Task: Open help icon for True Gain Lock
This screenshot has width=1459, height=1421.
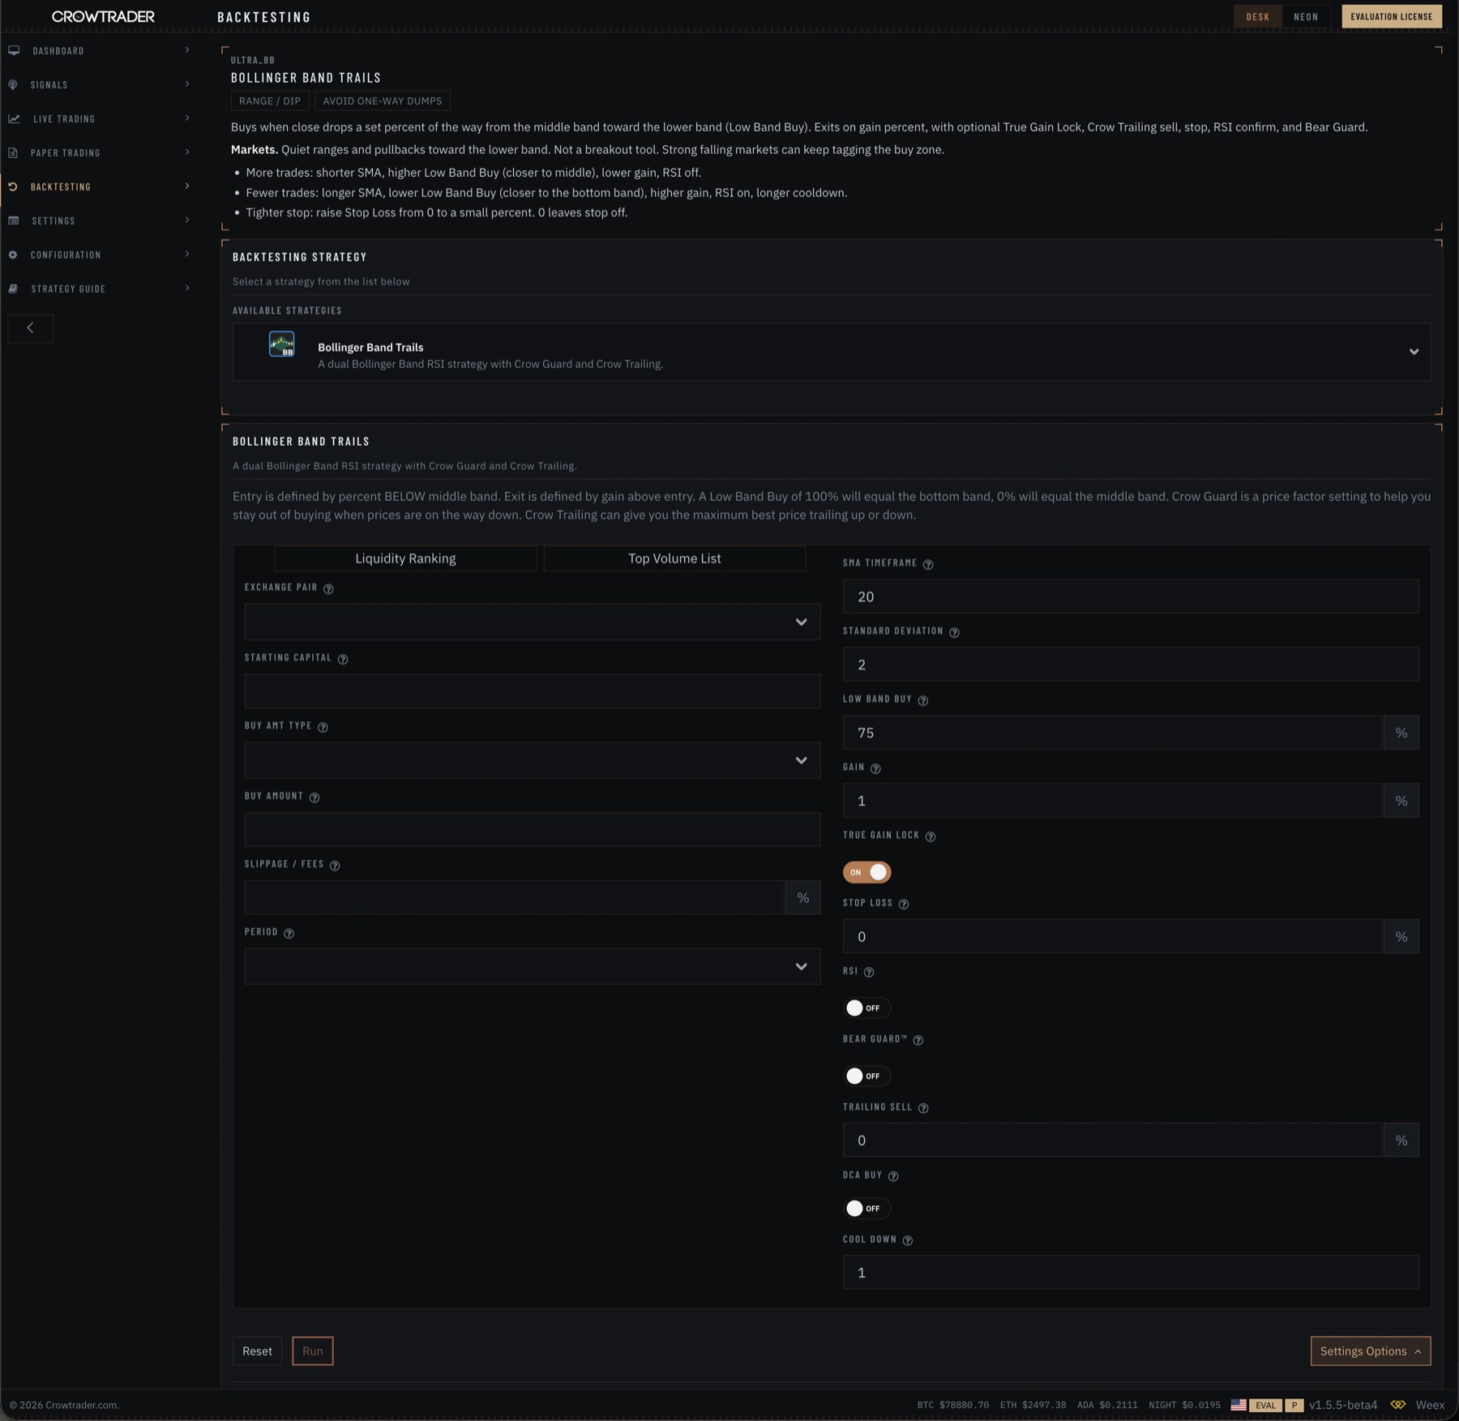Action: 931,837
